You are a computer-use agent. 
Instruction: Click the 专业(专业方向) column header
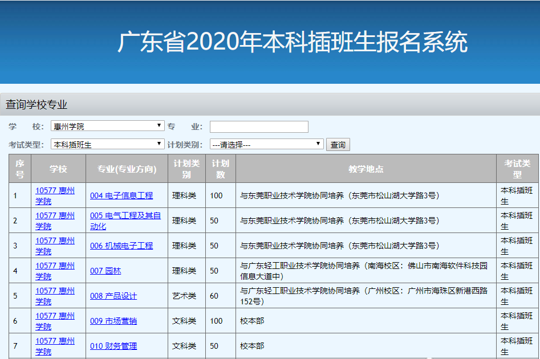point(127,169)
